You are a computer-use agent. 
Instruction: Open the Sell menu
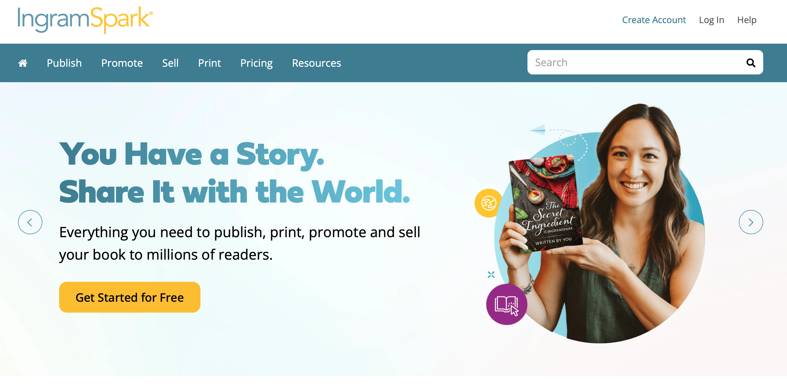click(x=170, y=63)
